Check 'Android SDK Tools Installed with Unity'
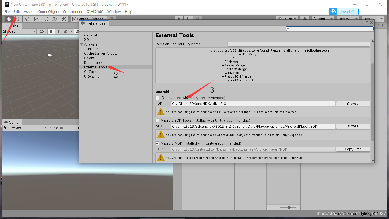Viewport: 389px width, 219px height. pyautogui.click(x=157, y=120)
